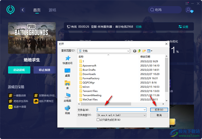Image resolution: width=202 pixels, height=139 pixels.
Task: Switch to the 首页 tab
Action: click(x=37, y=10)
